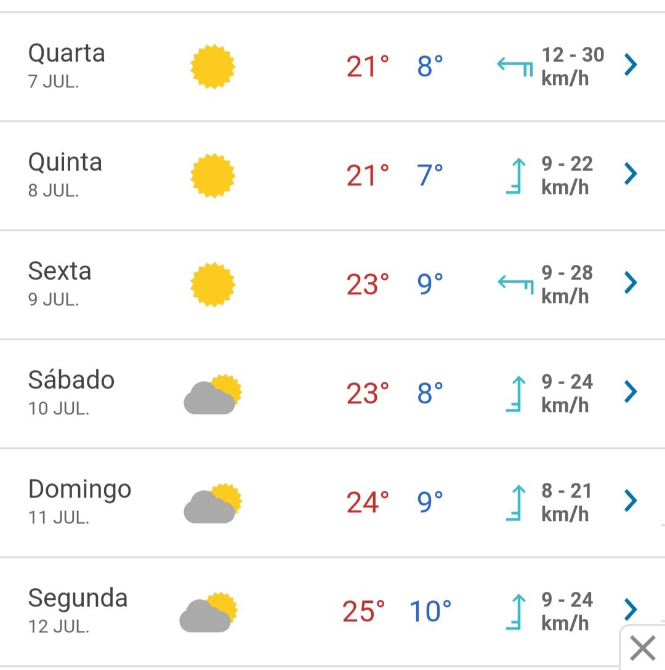The height and width of the screenshot is (670, 665).
Task: Select the Sábado day label
Action: [71, 380]
